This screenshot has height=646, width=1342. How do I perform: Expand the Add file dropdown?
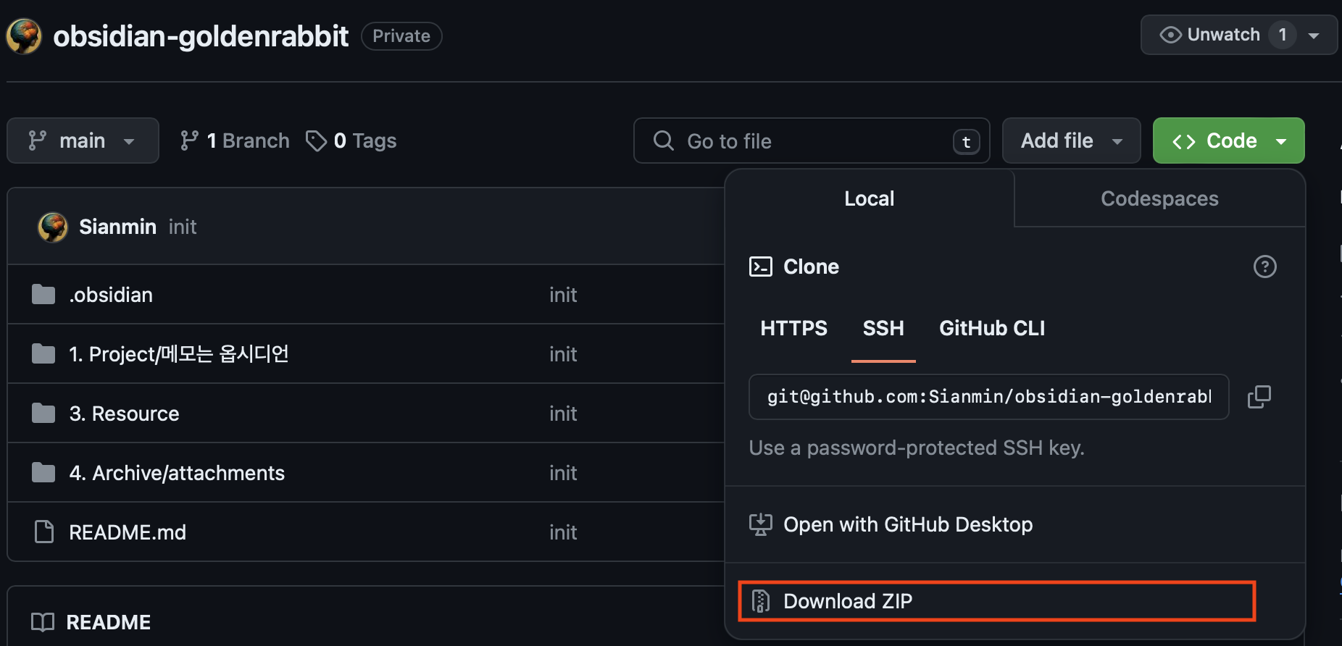[x=1071, y=140]
